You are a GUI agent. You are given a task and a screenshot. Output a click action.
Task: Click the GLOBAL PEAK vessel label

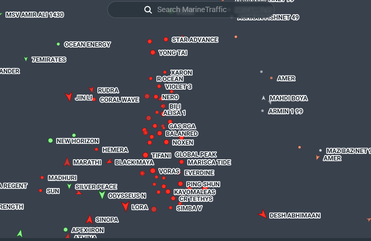[x=196, y=155]
